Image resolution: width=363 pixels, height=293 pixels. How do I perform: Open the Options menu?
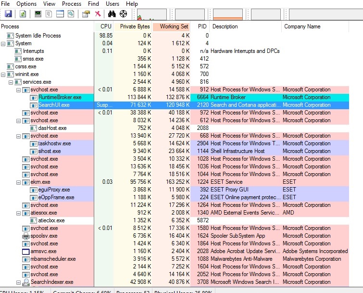pyautogui.click(x=26, y=4)
